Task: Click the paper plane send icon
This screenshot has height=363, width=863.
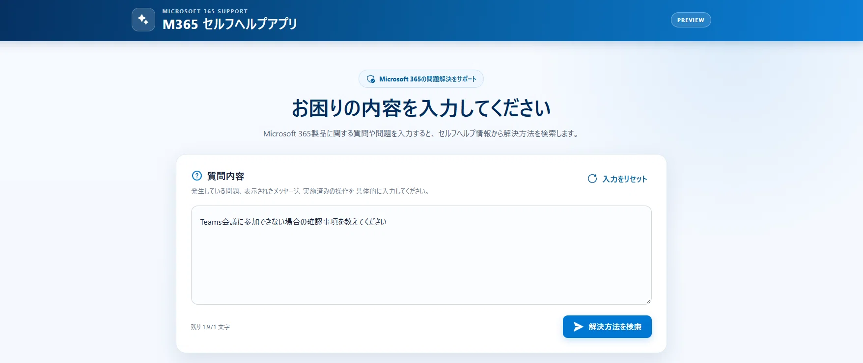Action: coord(579,327)
